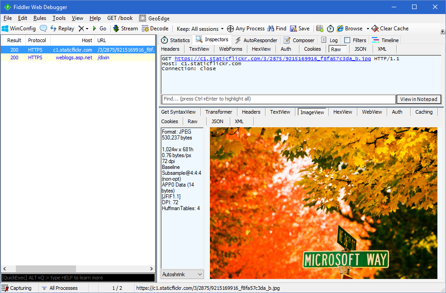Click the session list horizontal scrollbar thumb
This screenshot has height=293, width=446.
pos(46,269)
